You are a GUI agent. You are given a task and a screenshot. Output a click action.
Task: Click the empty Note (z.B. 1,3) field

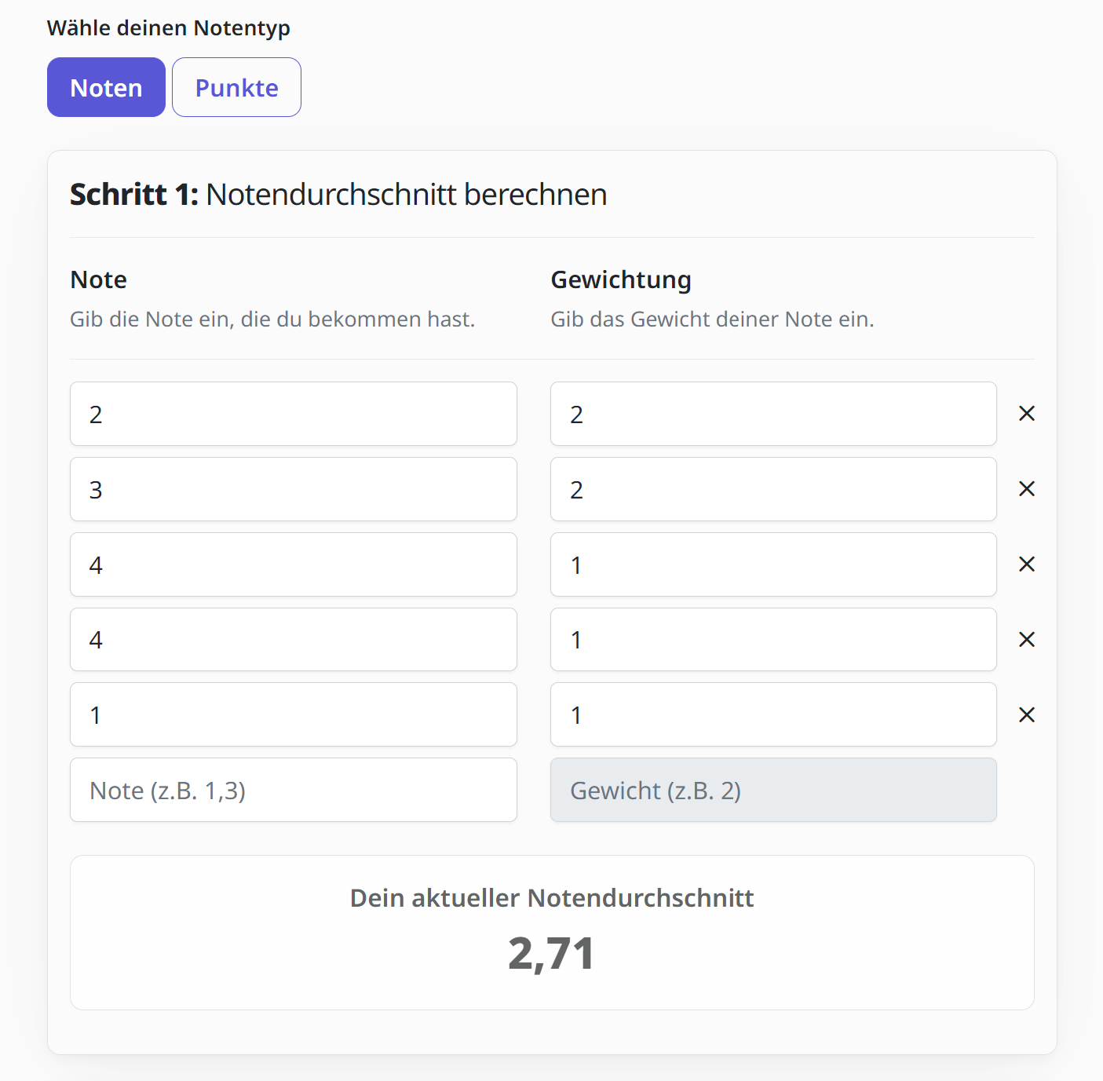tap(293, 790)
